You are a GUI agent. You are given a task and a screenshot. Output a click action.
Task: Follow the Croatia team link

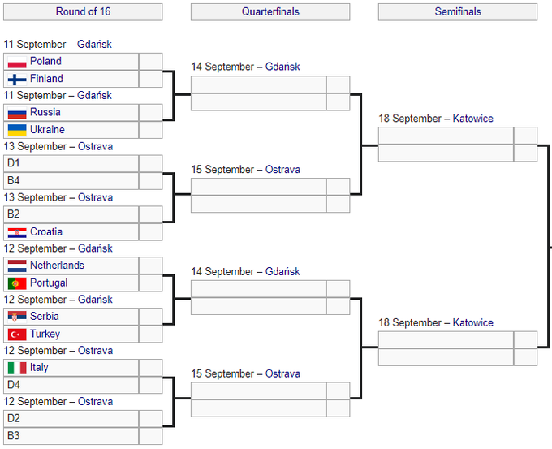tap(46, 232)
